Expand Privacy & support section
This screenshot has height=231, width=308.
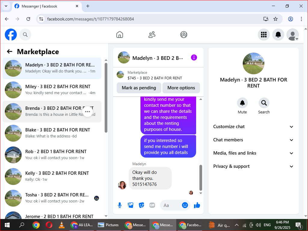[x=253, y=166]
